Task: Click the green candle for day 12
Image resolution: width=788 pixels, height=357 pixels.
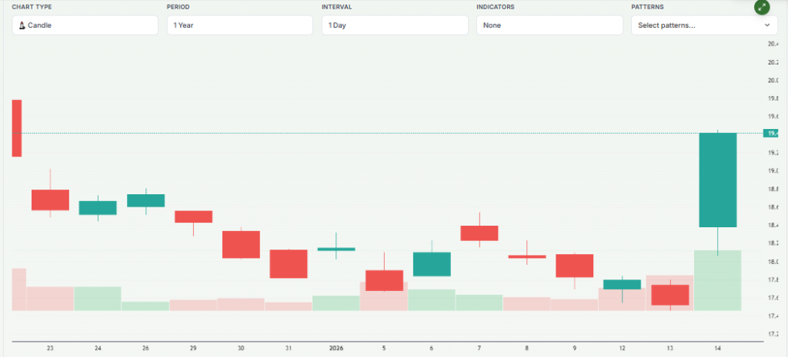Action: tap(622, 284)
